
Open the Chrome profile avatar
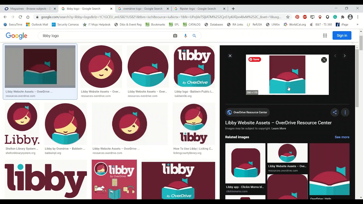pos(350,17)
